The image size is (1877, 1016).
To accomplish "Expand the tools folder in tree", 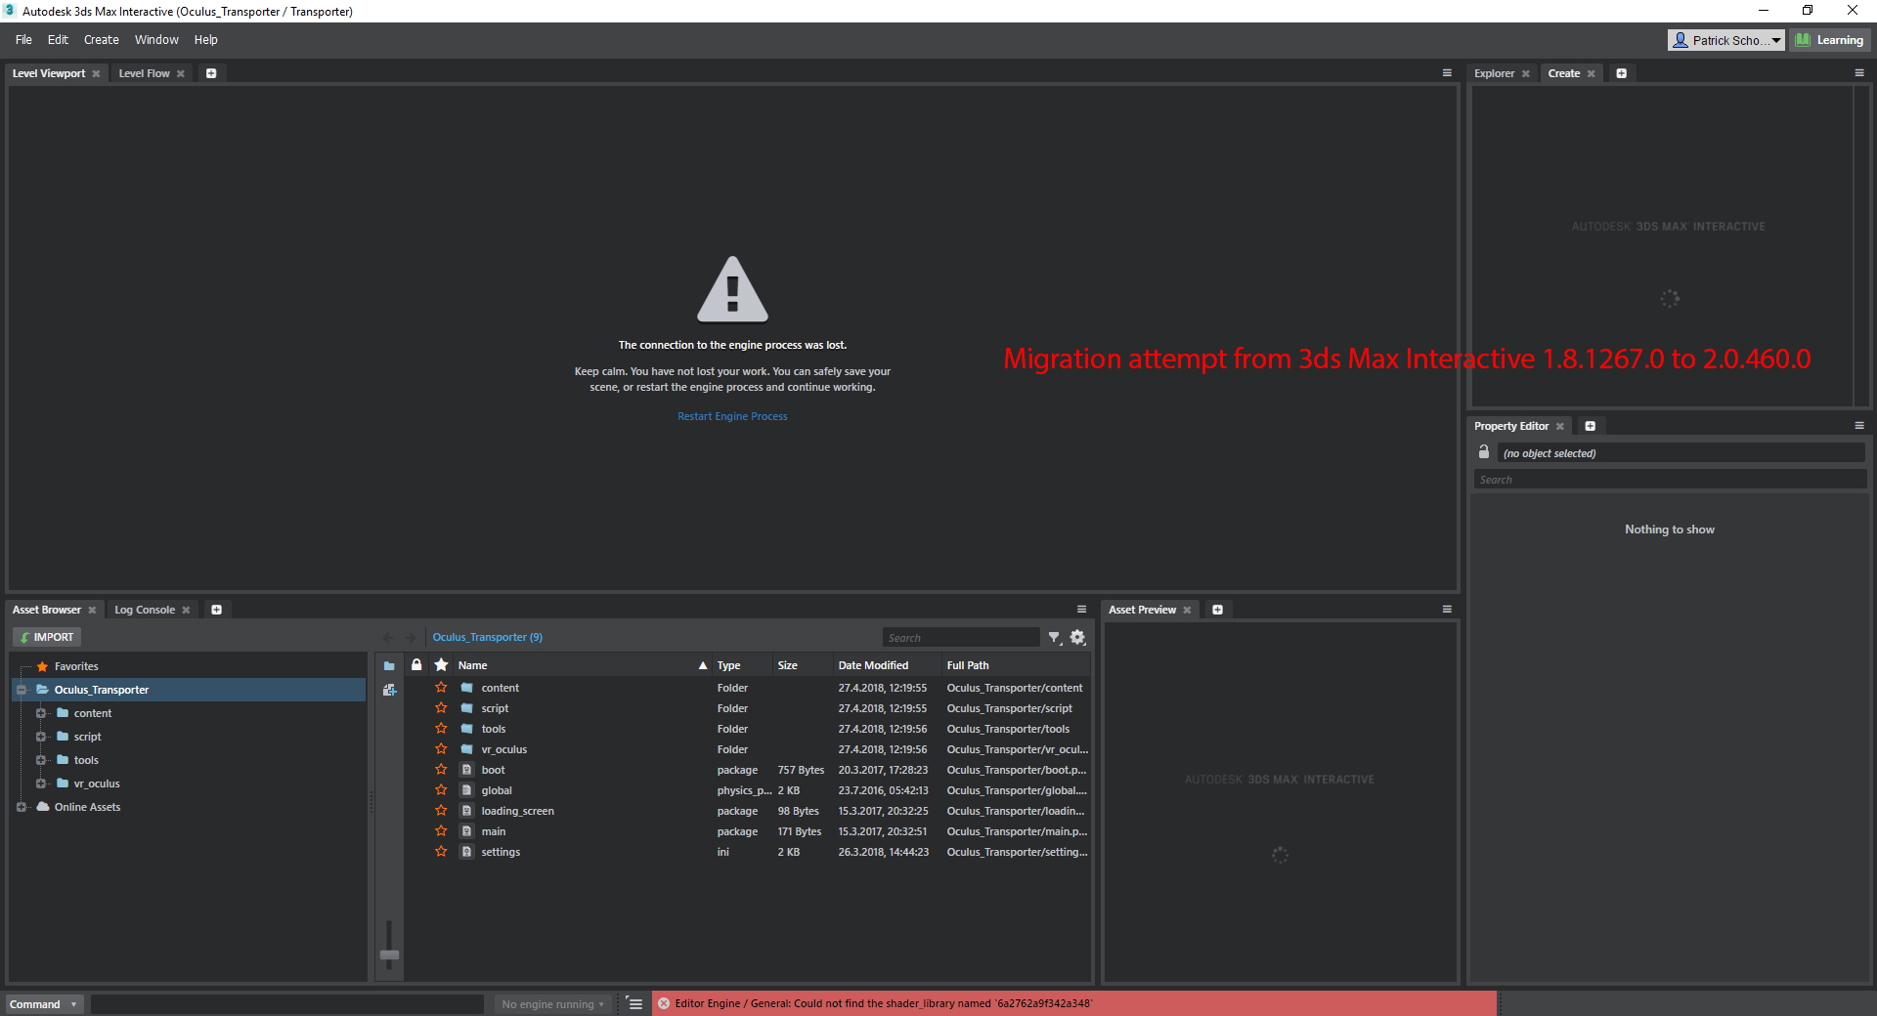I will pyautogui.click(x=41, y=760).
